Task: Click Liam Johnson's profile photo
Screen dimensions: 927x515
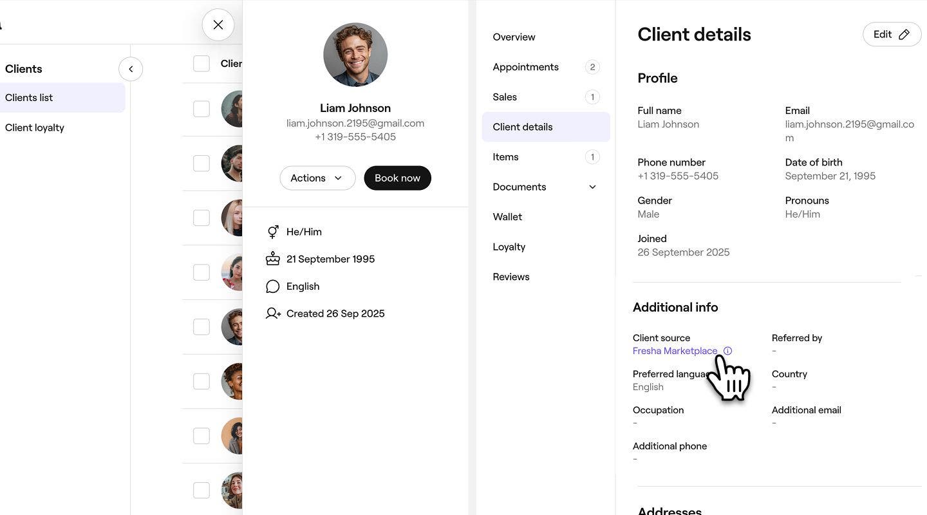Action: click(x=355, y=55)
